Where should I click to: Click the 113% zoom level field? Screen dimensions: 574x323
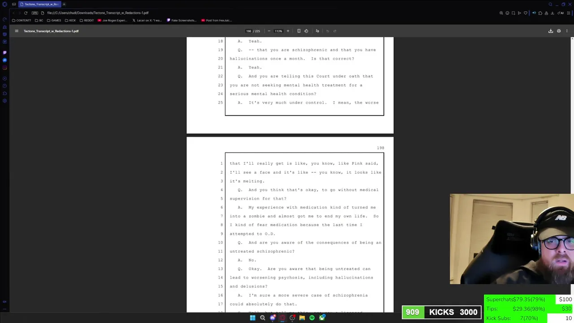[x=278, y=31]
